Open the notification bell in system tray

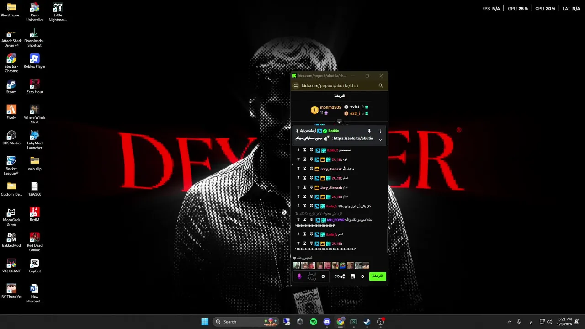(577, 322)
